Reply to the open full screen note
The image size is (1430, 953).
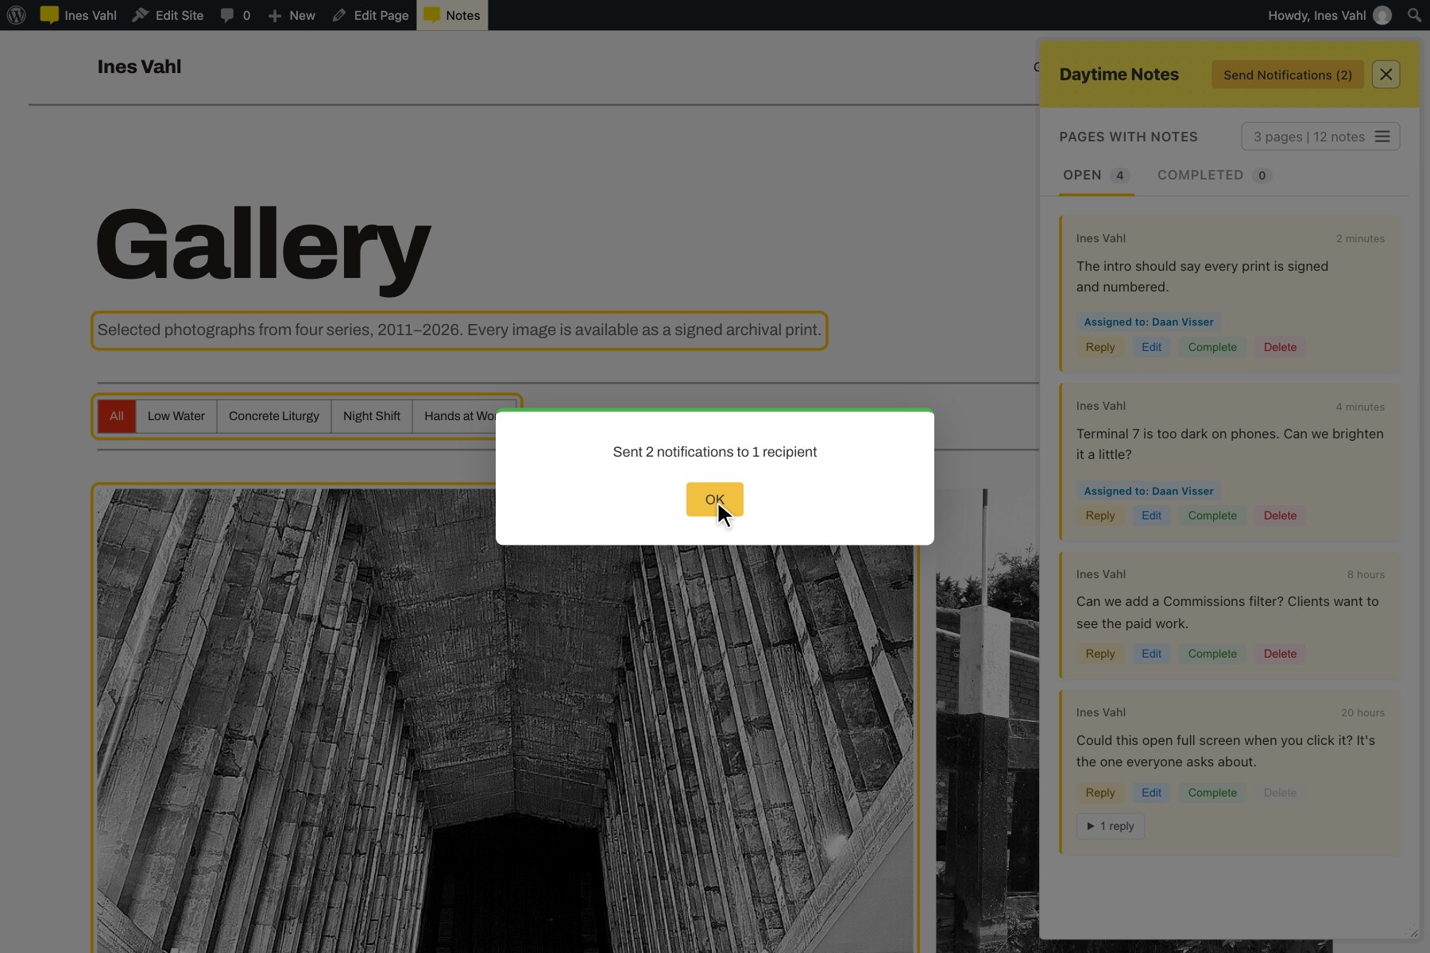tap(1100, 793)
